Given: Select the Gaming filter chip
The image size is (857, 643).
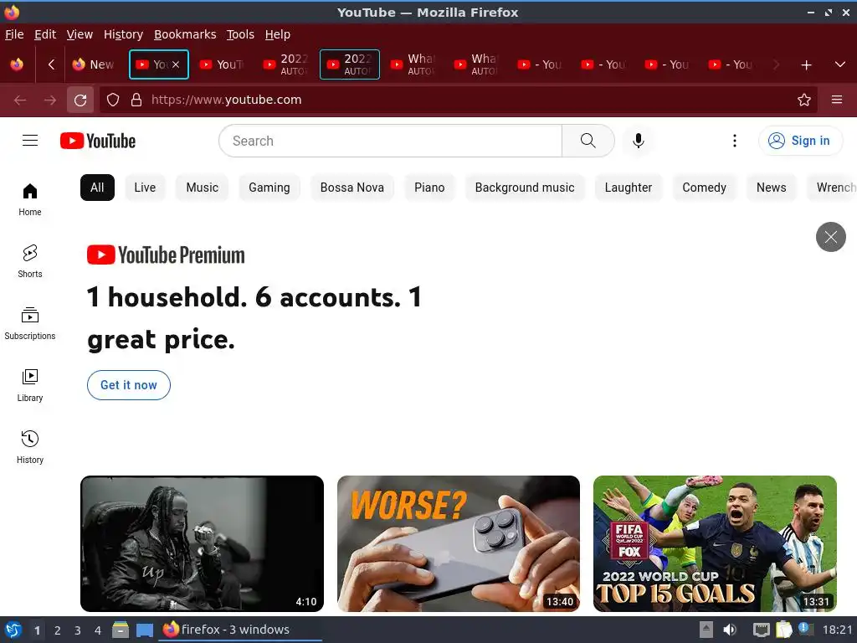Looking at the screenshot, I should [269, 188].
